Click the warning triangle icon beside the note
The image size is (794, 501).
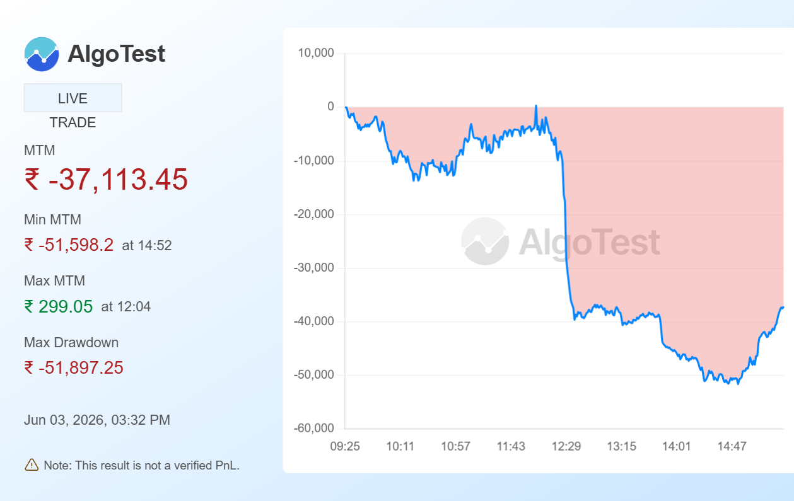pos(32,465)
